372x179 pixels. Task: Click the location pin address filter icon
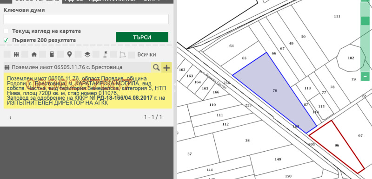click(x=69, y=54)
